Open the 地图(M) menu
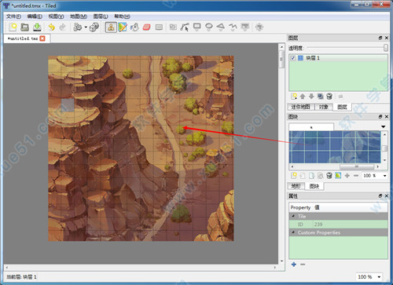Screen dimensions: 393x285 point(79,16)
